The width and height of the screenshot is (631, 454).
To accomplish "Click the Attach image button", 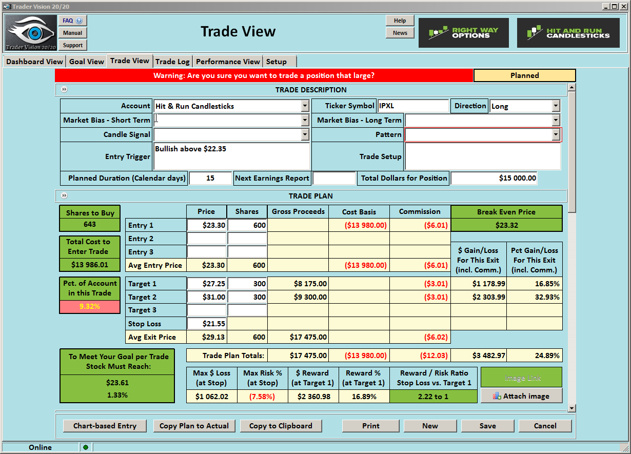I will point(521,396).
